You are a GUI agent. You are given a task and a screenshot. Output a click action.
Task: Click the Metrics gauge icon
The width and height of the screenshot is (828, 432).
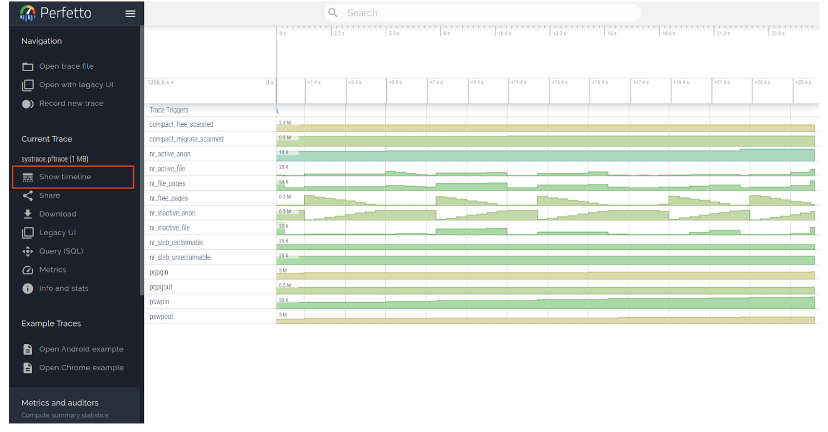28,270
